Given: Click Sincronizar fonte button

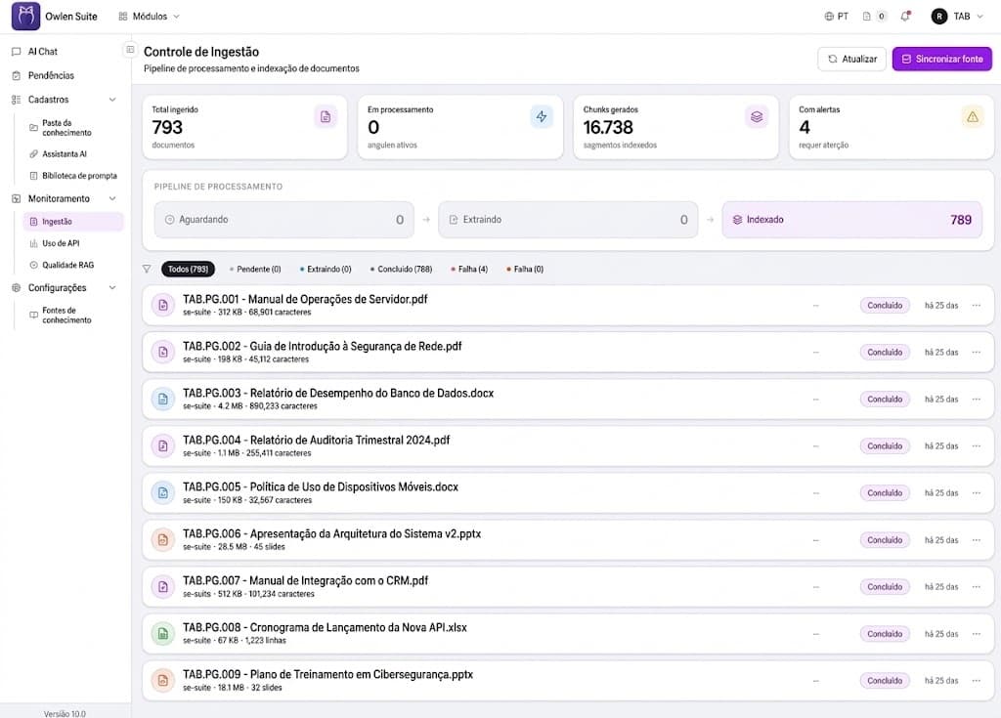Looking at the screenshot, I should [941, 59].
